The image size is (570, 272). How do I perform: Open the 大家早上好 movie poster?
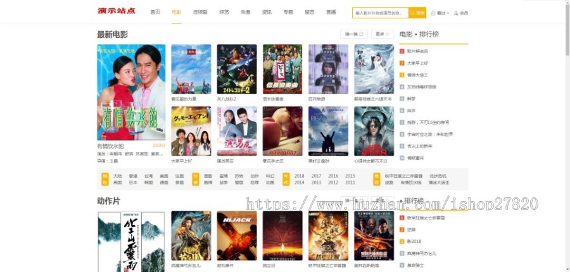(x=191, y=131)
